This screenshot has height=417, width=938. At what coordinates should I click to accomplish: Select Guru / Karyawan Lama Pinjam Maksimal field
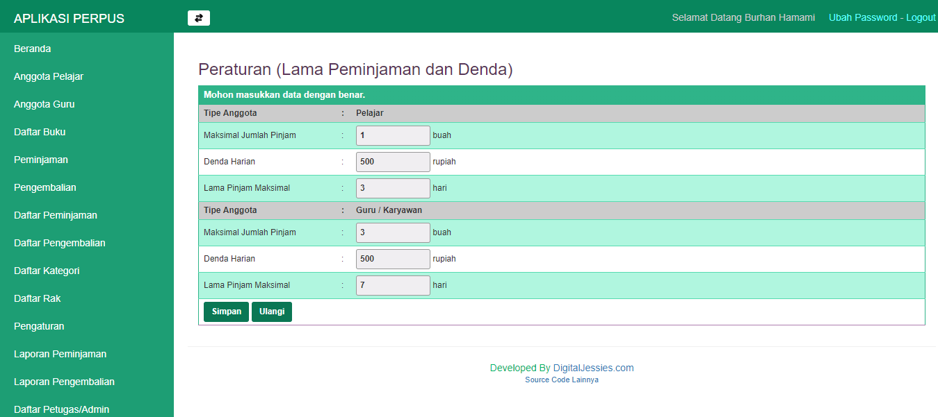[x=393, y=285]
